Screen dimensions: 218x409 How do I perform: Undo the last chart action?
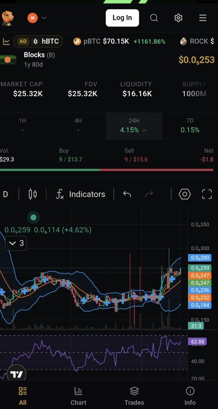point(127,194)
